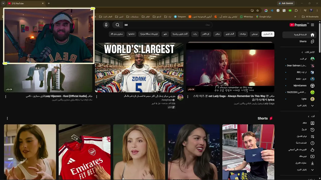
Task: Play the Lady Gaga singing mix thumbnail
Action: point(230,67)
